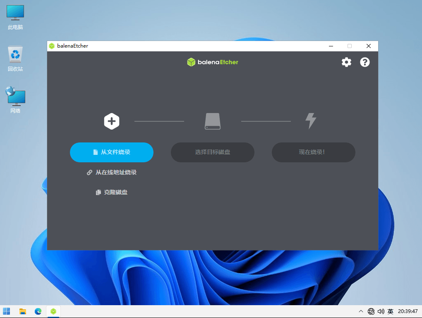Open Microsoft Edge from taskbar
The height and width of the screenshot is (318, 422).
[38, 311]
